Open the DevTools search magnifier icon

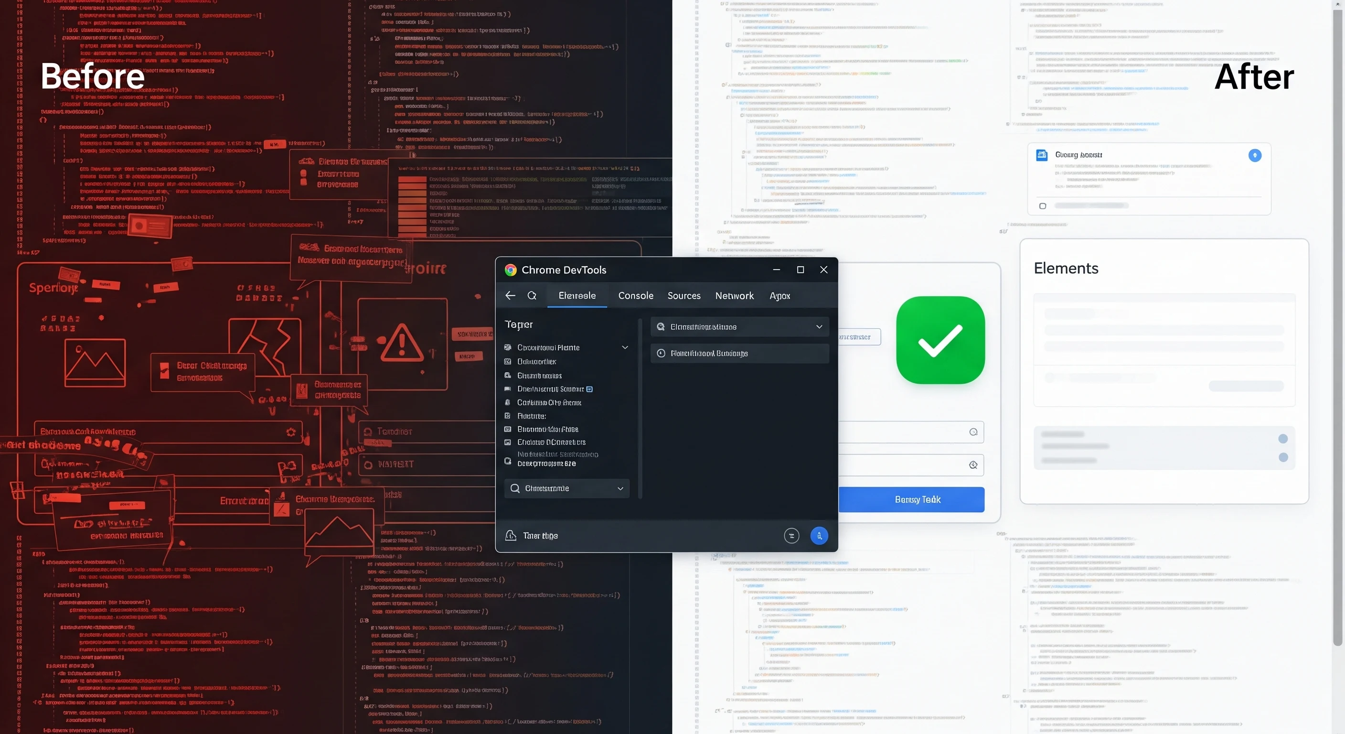pos(532,295)
